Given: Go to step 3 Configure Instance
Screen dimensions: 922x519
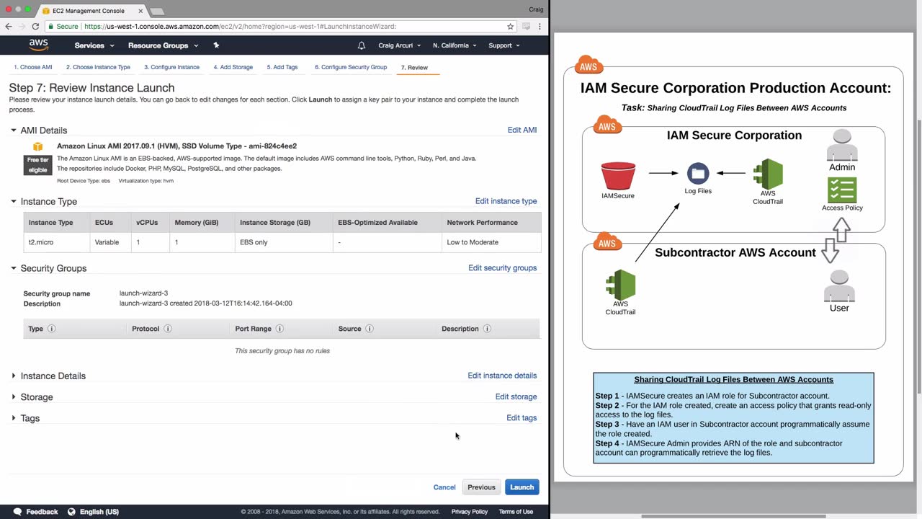Looking at the screenshot, I should [171, 67].
